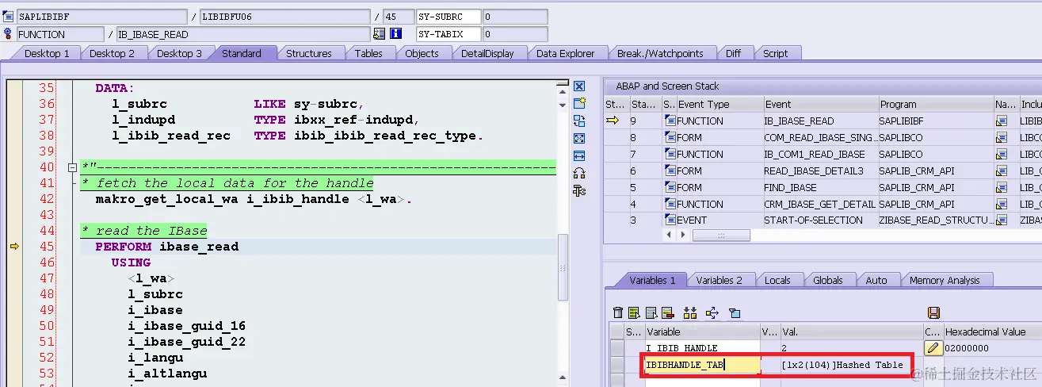Click the Variable column header
Image resolution: width=1042 pixels, height=387 pixels.
pos(702,331)
